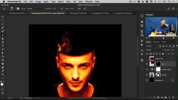Image resolution: width=178 pixels, height=100 pixels.
Task: Open the layer Fill dropdown arrow
Action: [x=176, y=54]
